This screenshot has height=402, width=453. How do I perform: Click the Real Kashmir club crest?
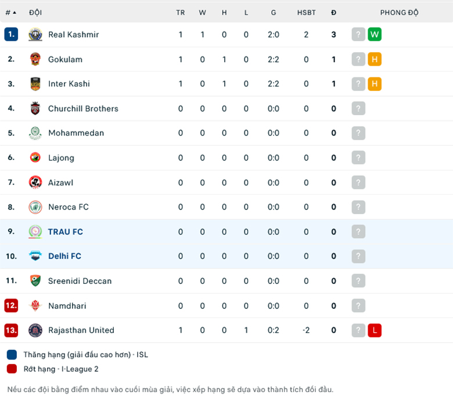35,35
